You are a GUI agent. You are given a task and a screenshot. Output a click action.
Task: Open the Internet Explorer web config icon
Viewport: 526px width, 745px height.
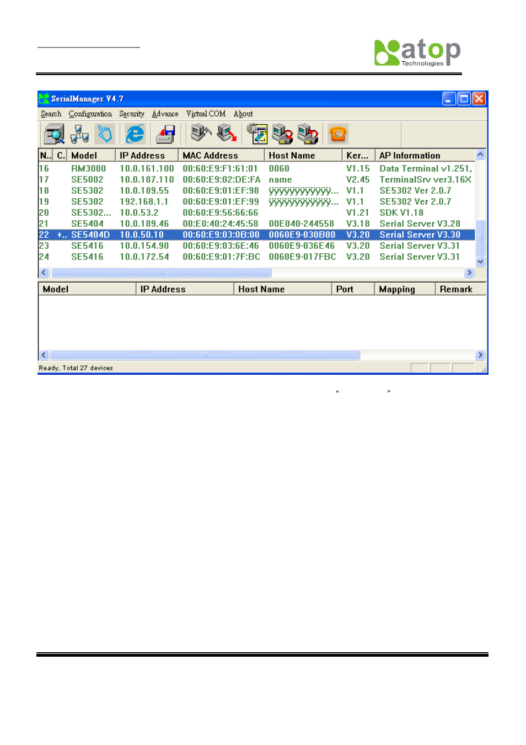pos(135,134)
